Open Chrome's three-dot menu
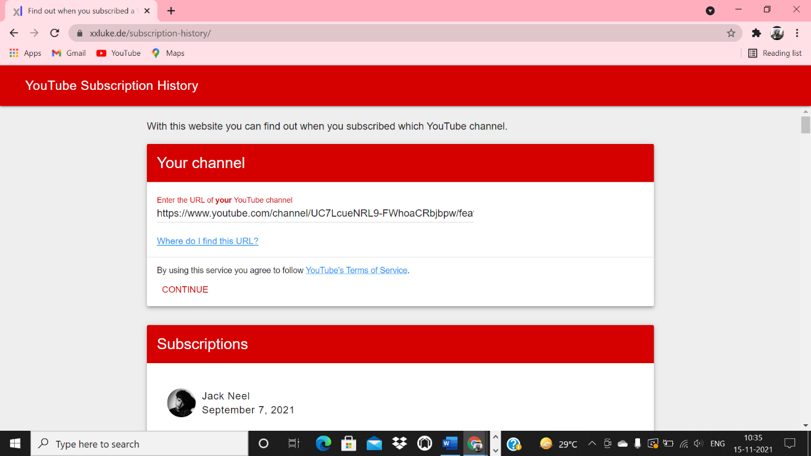 click(797, 33)
